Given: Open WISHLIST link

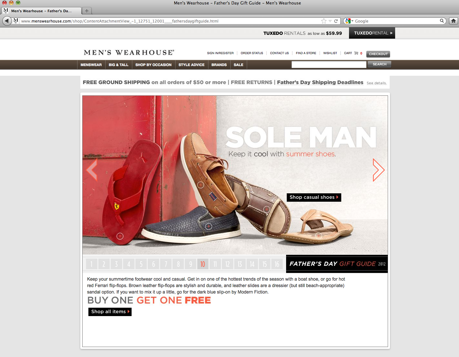Looking at the screenshot, I should coord(330,53).
